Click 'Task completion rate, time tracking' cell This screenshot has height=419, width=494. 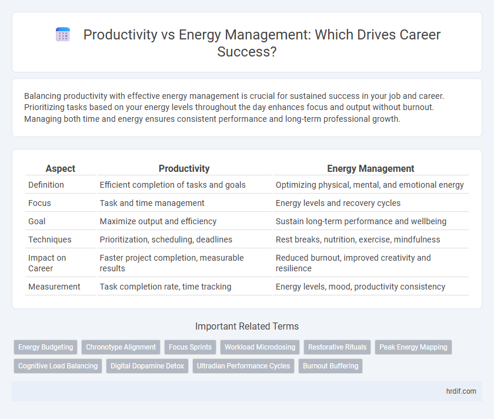(x=184, y=287)
